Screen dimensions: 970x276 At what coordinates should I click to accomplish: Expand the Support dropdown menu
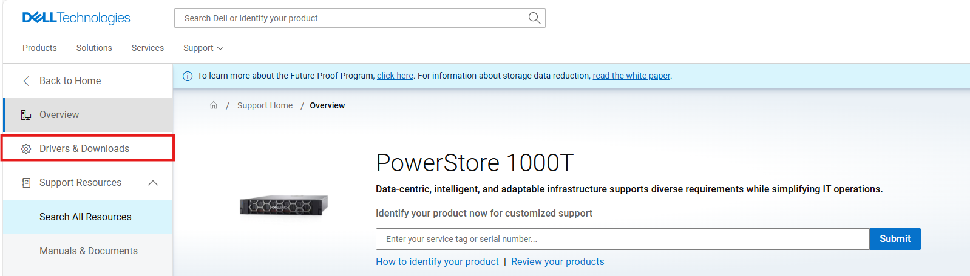point(203,48)
